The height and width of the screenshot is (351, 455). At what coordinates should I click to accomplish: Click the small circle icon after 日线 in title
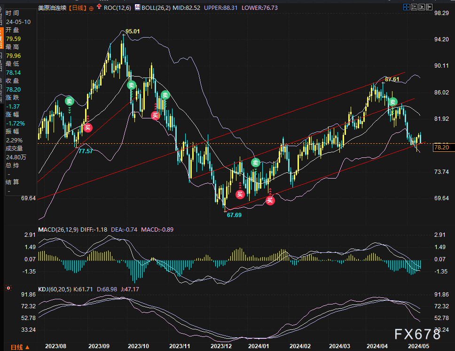pyautogui.click(x=91, y=8)
